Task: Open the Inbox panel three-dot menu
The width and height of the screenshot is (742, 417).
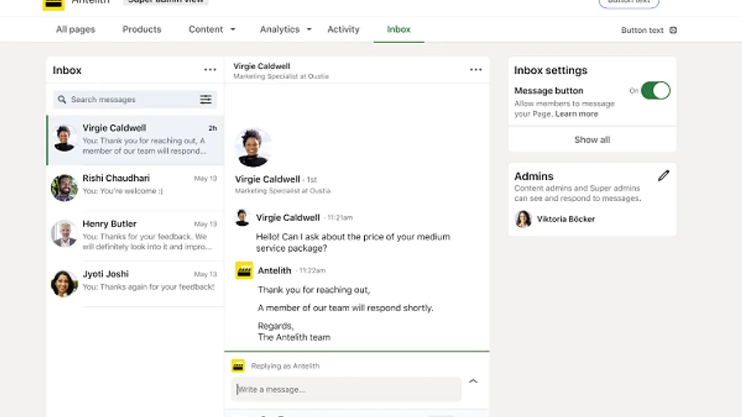Action: point(210,70)
